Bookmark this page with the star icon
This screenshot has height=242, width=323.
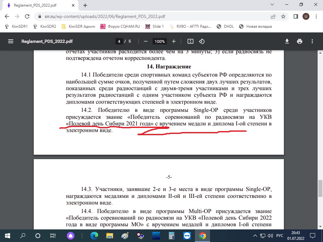coord(283,16)
